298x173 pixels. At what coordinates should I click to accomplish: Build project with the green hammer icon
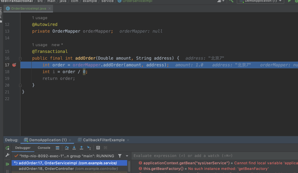(231, 1)
